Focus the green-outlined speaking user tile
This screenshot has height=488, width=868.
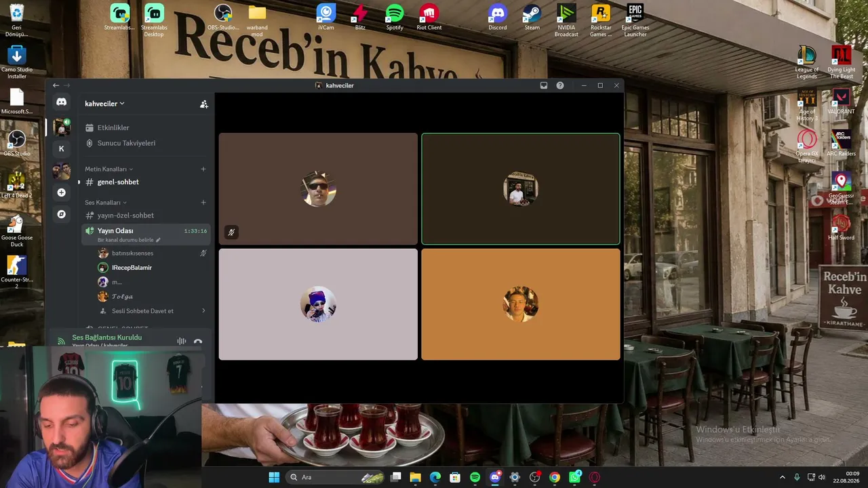[521, 188]
